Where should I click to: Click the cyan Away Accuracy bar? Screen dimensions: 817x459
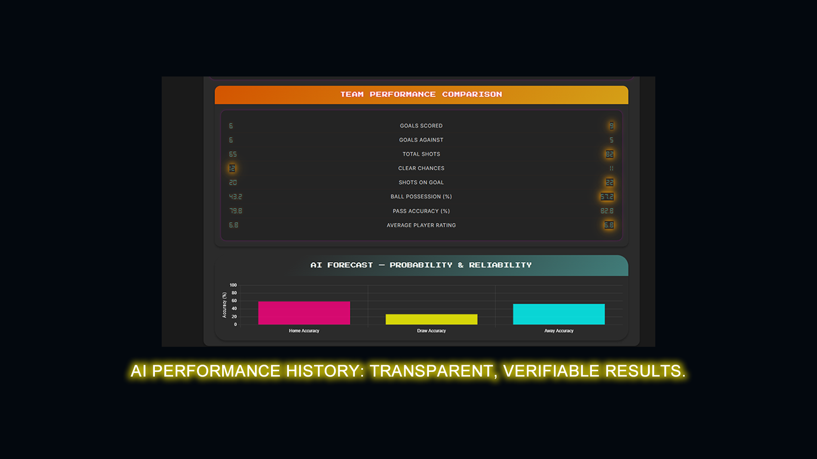pos(558,314)
